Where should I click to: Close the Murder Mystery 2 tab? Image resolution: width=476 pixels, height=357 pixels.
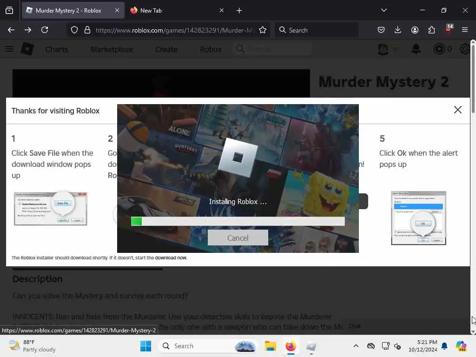(x=117, y=10)
